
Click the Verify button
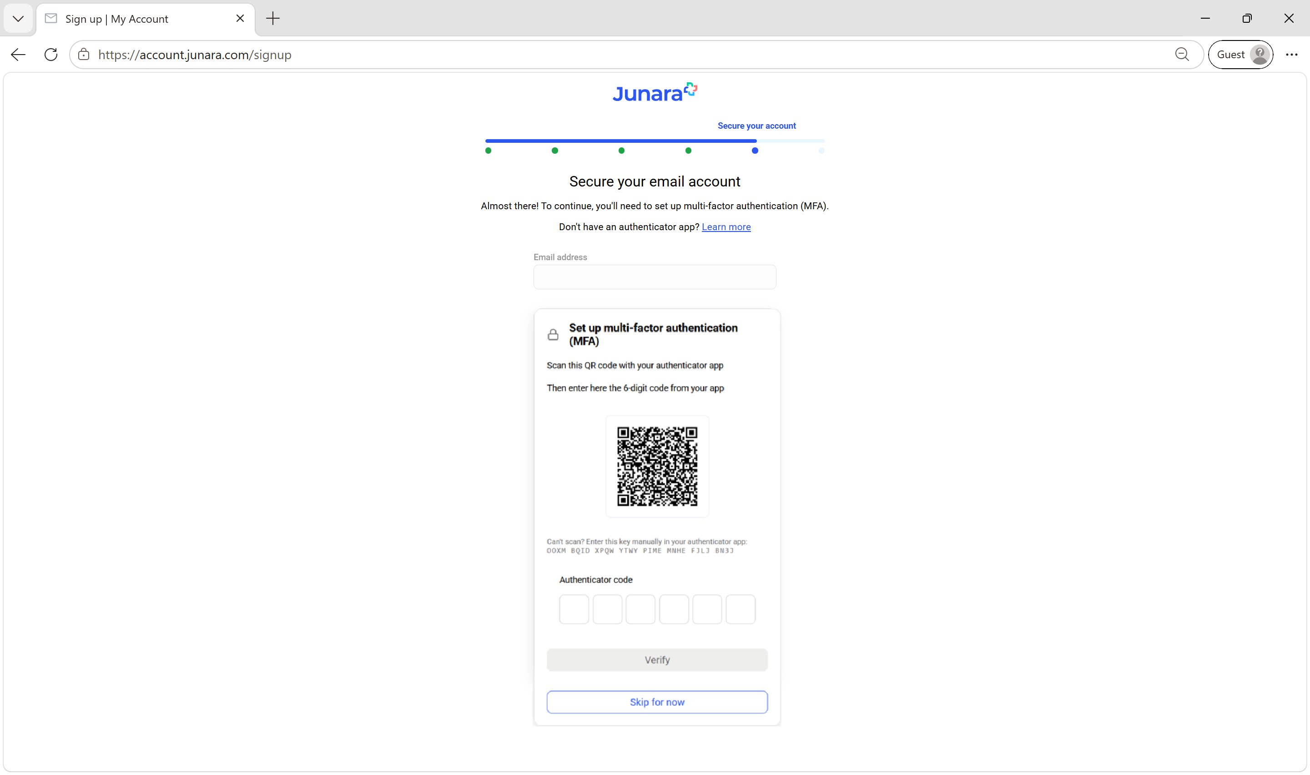(x=657, y=659)
